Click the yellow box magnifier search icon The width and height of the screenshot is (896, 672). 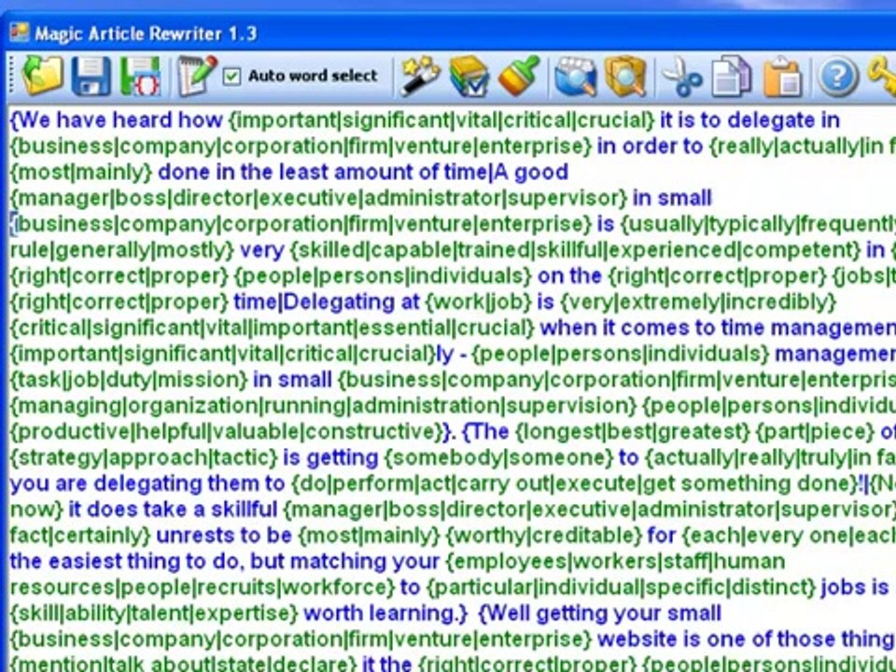tap(625, 76)
